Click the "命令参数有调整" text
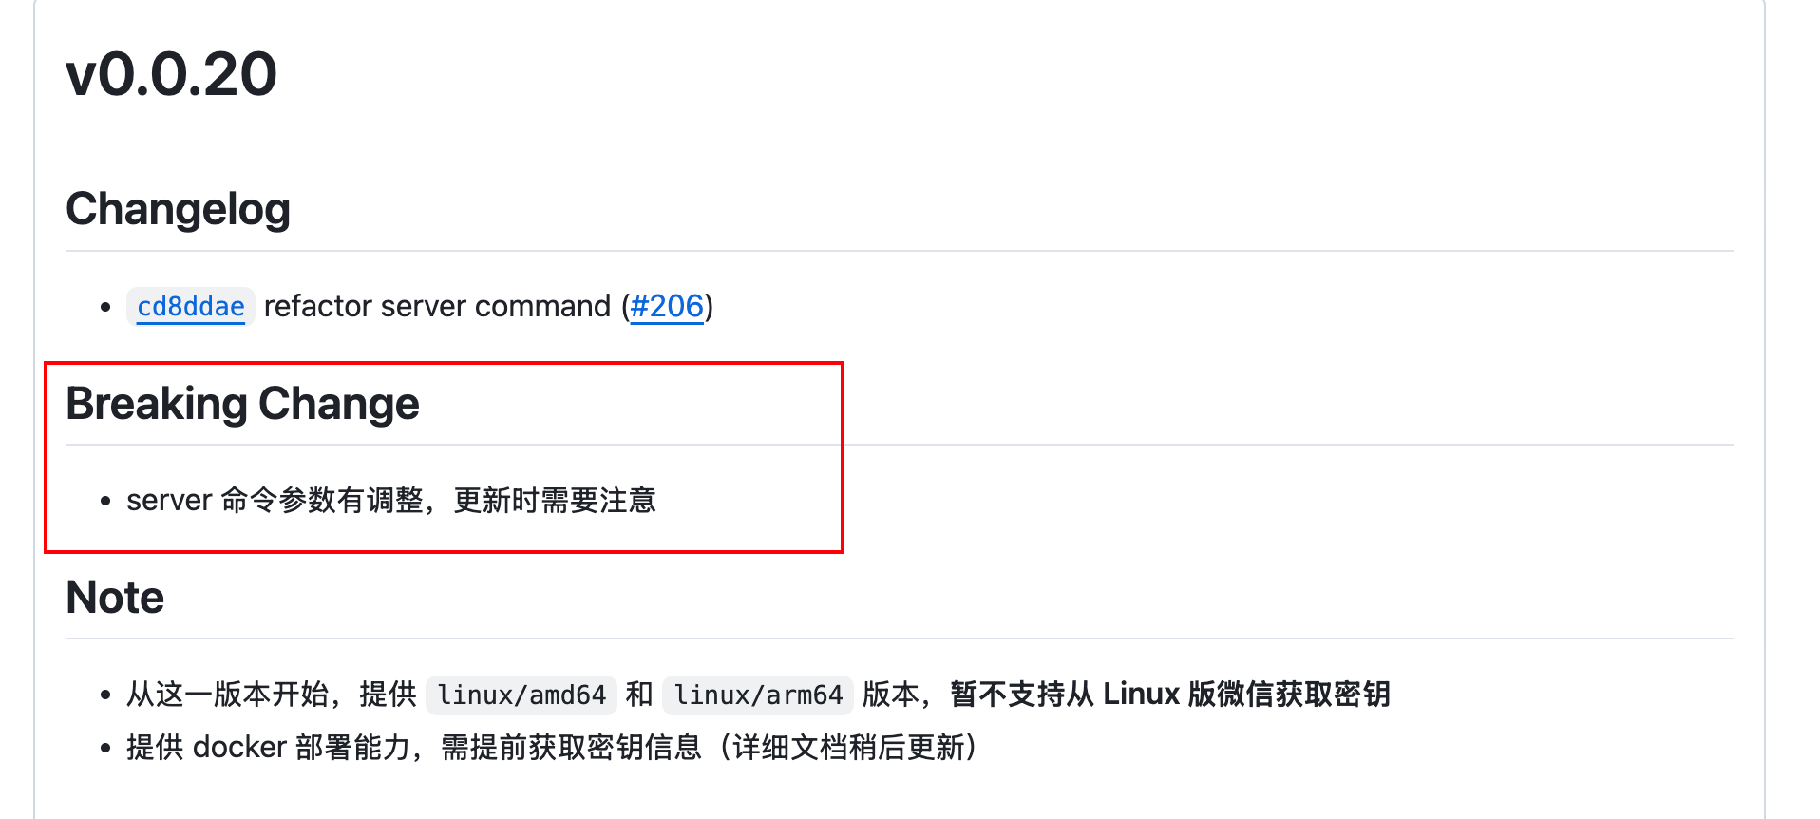Image resolution: width=1820 pixels, height=819 pixels. click(322, 501)
